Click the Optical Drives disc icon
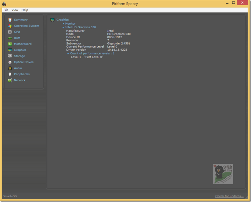 coord(10,62)
